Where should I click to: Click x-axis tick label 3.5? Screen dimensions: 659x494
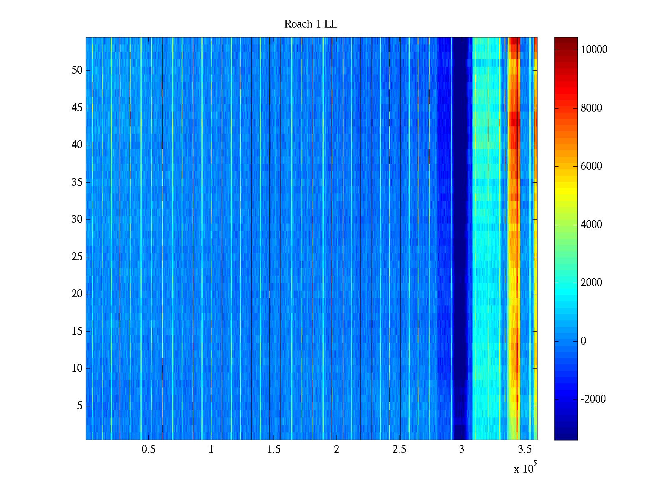click(525, 450)
